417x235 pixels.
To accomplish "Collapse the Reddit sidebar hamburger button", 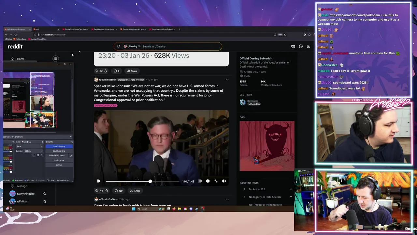I will [x=56, y=59].
